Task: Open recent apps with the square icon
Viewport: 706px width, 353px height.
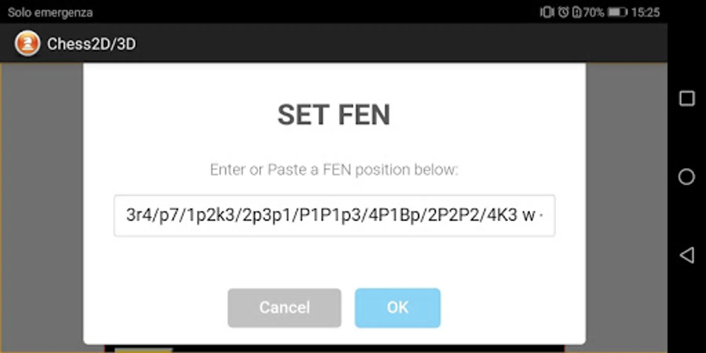Action: [687, 98]
